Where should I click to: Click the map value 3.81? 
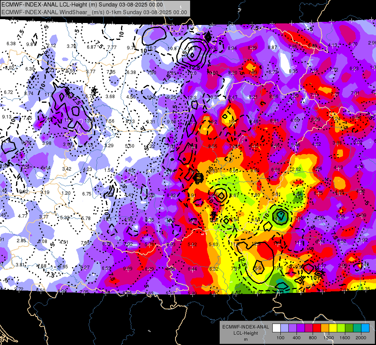tap(20, 265)
